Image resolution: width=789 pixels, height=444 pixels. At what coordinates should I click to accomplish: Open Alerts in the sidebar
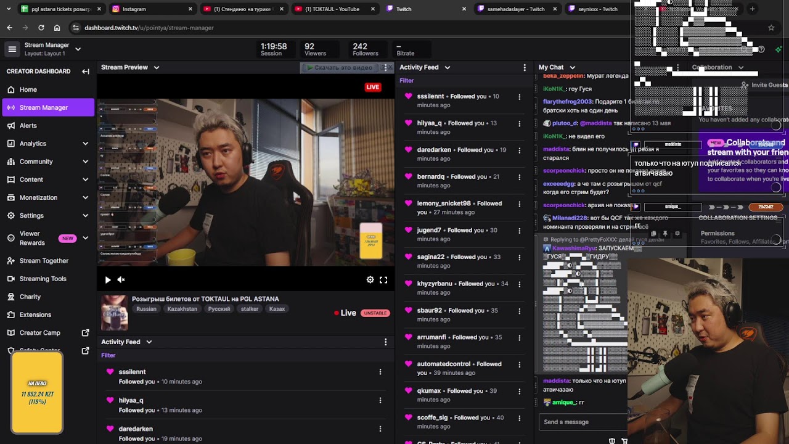tap(48, 125)
